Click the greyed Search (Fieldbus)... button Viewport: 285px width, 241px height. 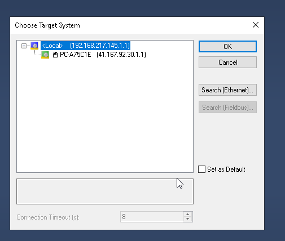pyautogui.click(x=227, y=108)
